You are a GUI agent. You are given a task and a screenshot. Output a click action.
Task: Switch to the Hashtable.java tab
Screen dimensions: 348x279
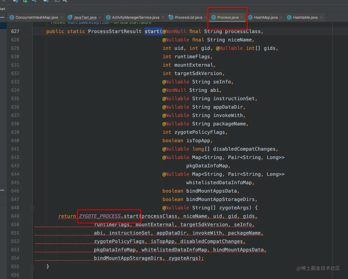point(305,17)
